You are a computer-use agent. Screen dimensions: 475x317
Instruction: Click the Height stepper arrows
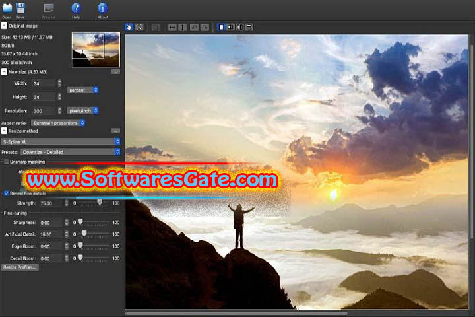tap(59, 97)
